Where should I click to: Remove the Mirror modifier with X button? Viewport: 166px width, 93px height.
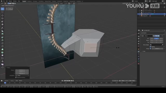[162, 36]
